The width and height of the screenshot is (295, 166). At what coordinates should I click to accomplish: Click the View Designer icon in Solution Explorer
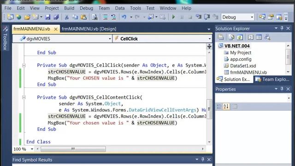(x=259, y=37)
